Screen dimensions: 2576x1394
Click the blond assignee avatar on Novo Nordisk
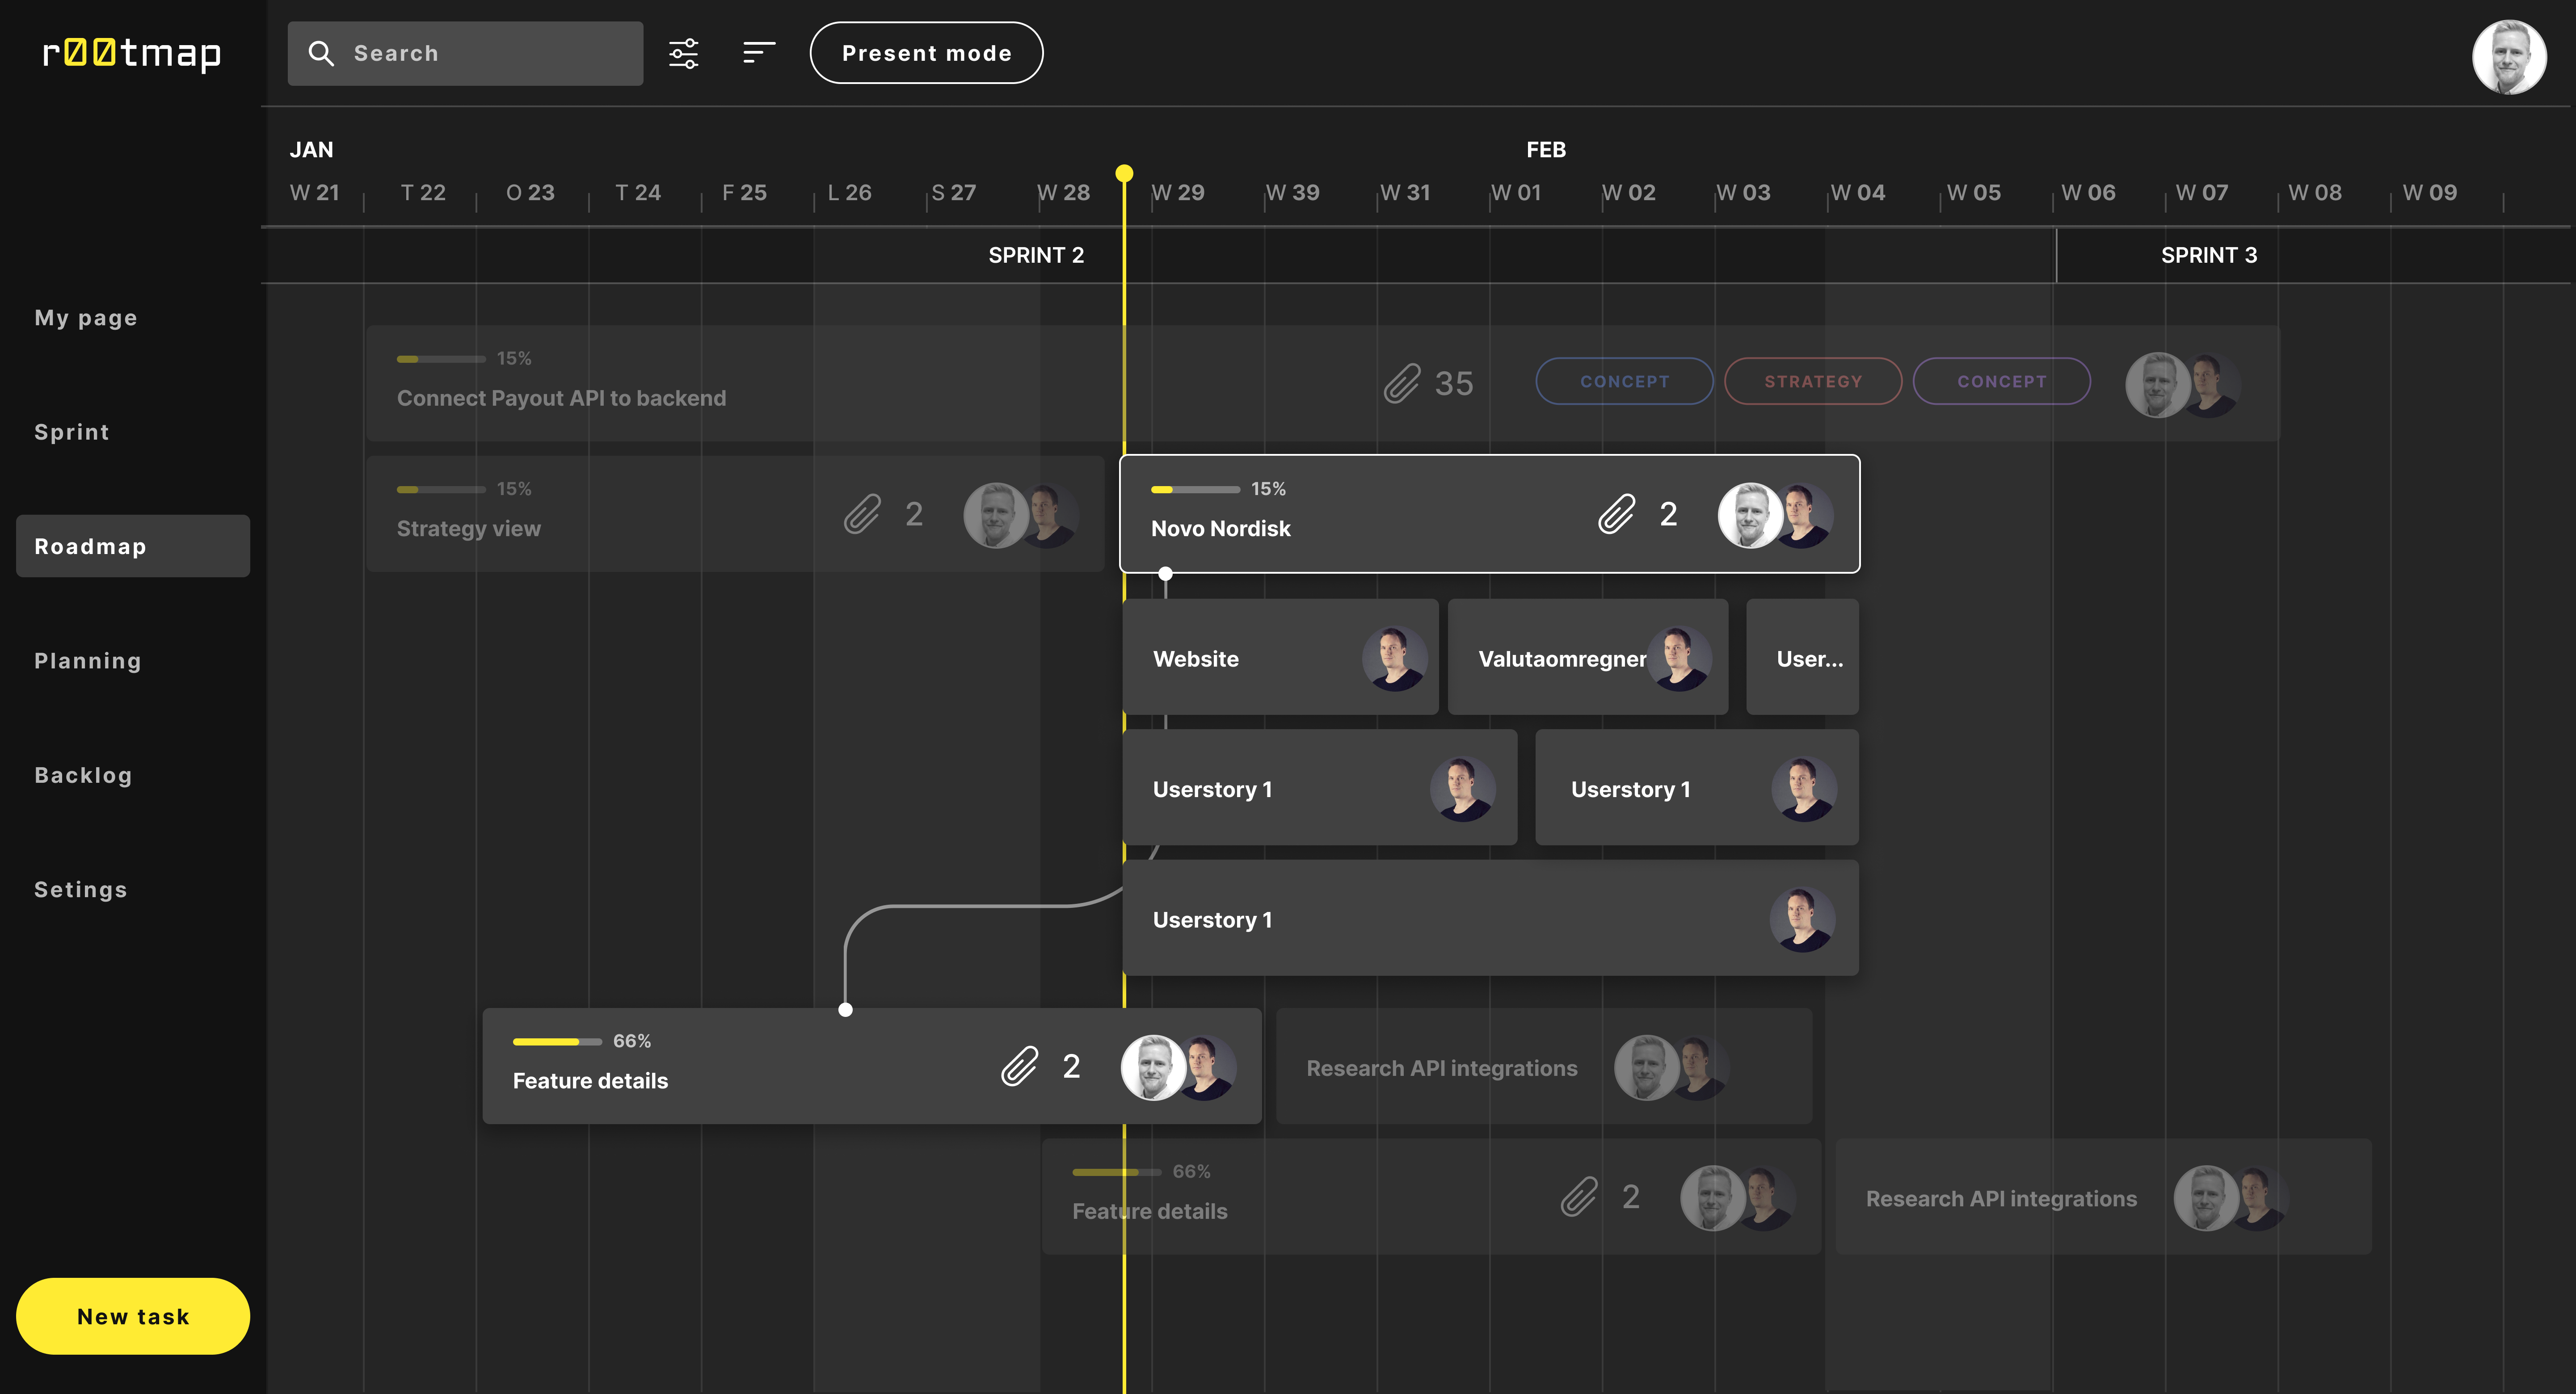[1750, 515]
